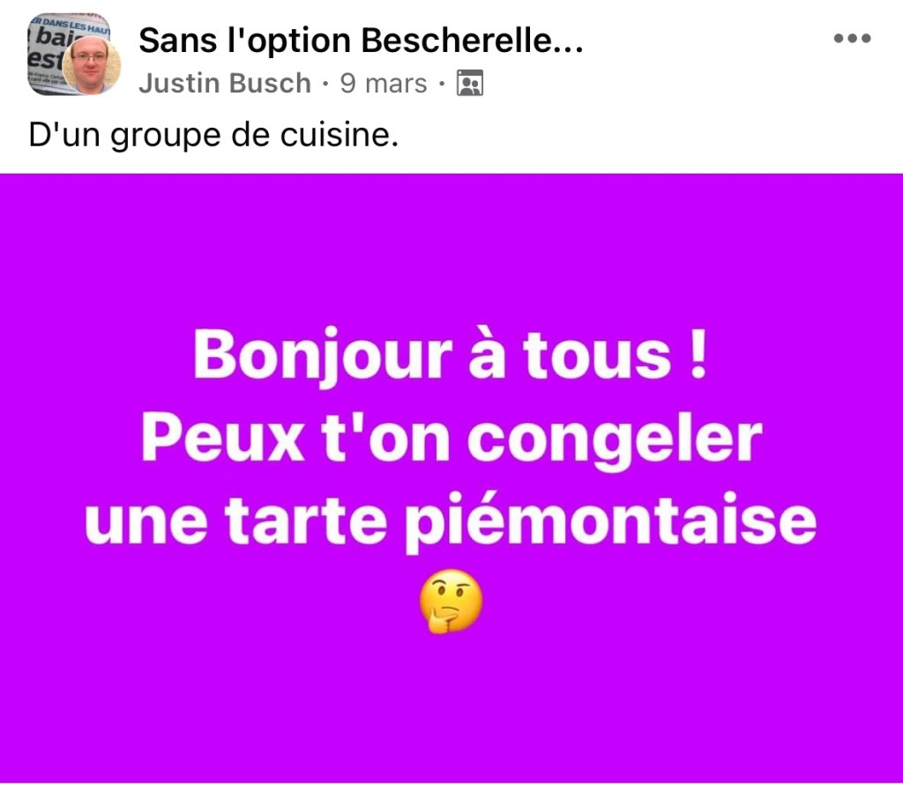Tap the une tarte piémontaise text line
Image resolution: width=903 pixels, height=793 pixels.
click(451, 522)
